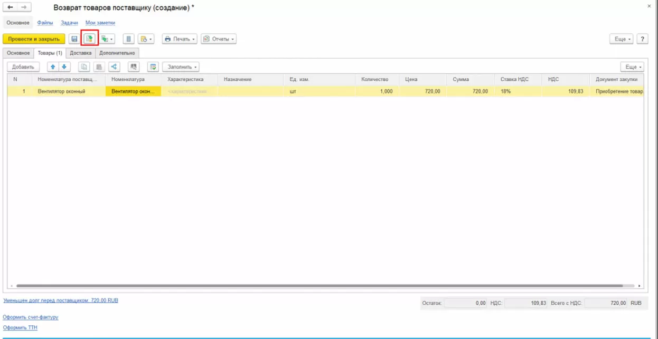
Task: Click the Количество column header
Action: pos(377,79)
